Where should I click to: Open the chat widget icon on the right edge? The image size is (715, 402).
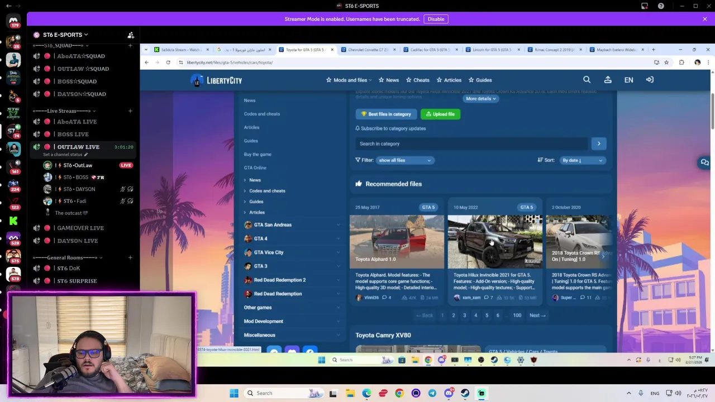click(705, 162)
